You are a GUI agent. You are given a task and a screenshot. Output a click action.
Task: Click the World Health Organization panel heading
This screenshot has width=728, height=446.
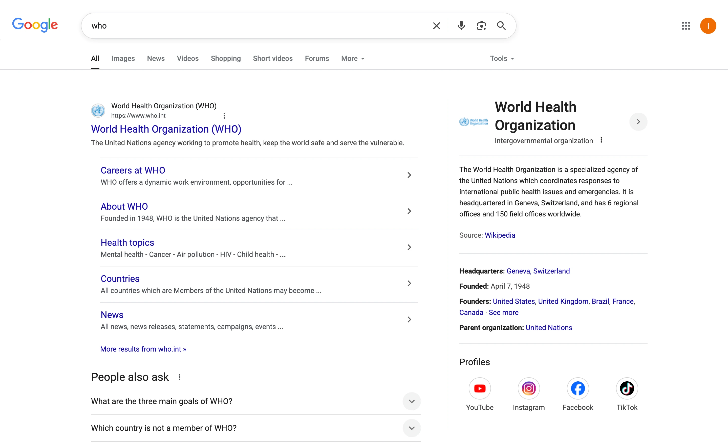pyautogui.click(x=535, y=116)
